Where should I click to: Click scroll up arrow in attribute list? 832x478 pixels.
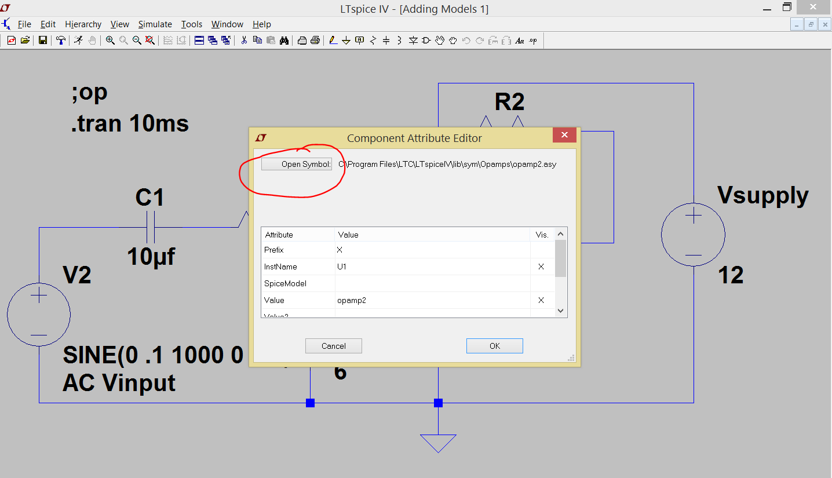560,234
